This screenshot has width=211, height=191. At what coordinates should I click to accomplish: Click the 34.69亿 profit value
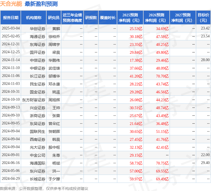tap(162, 29)
